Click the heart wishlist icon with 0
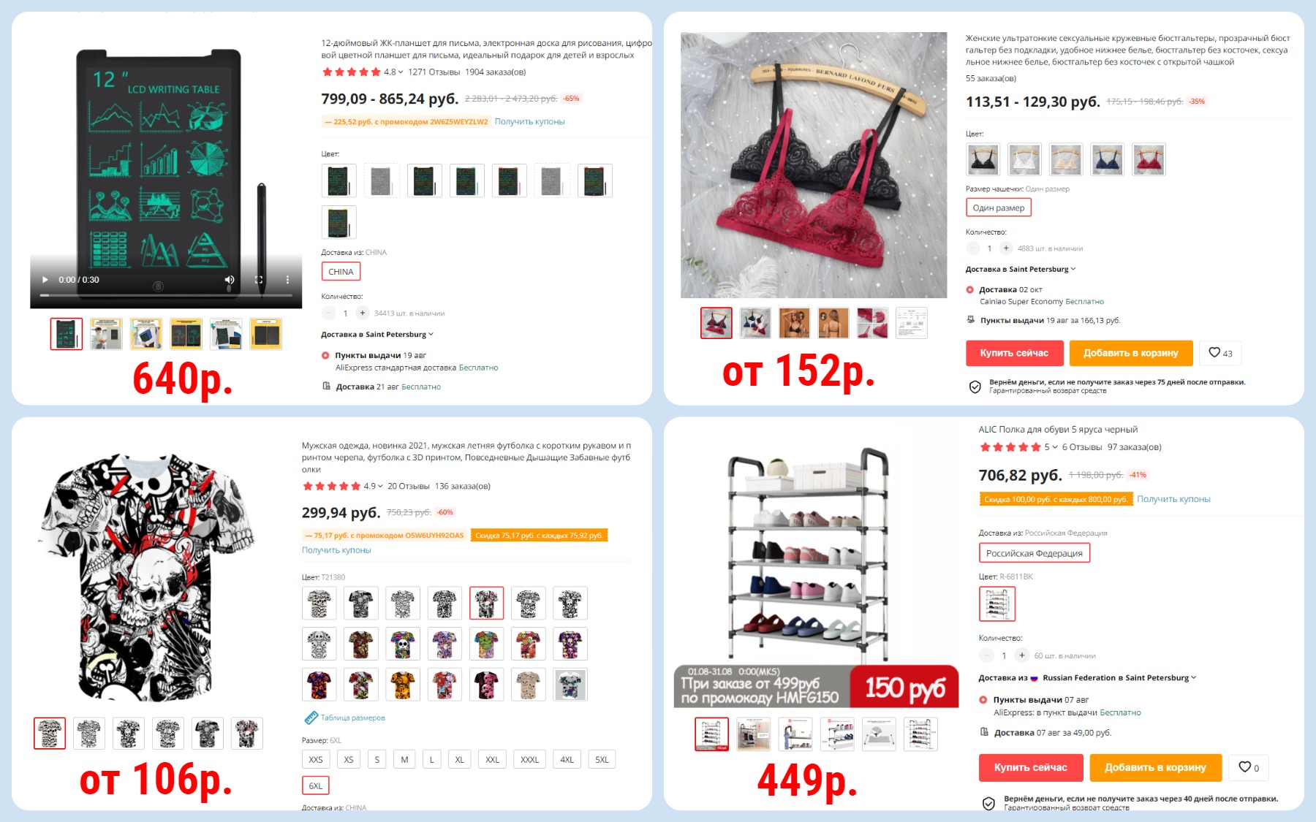The height and width of the screenshot is (822, 1316). coord(1249,767)
